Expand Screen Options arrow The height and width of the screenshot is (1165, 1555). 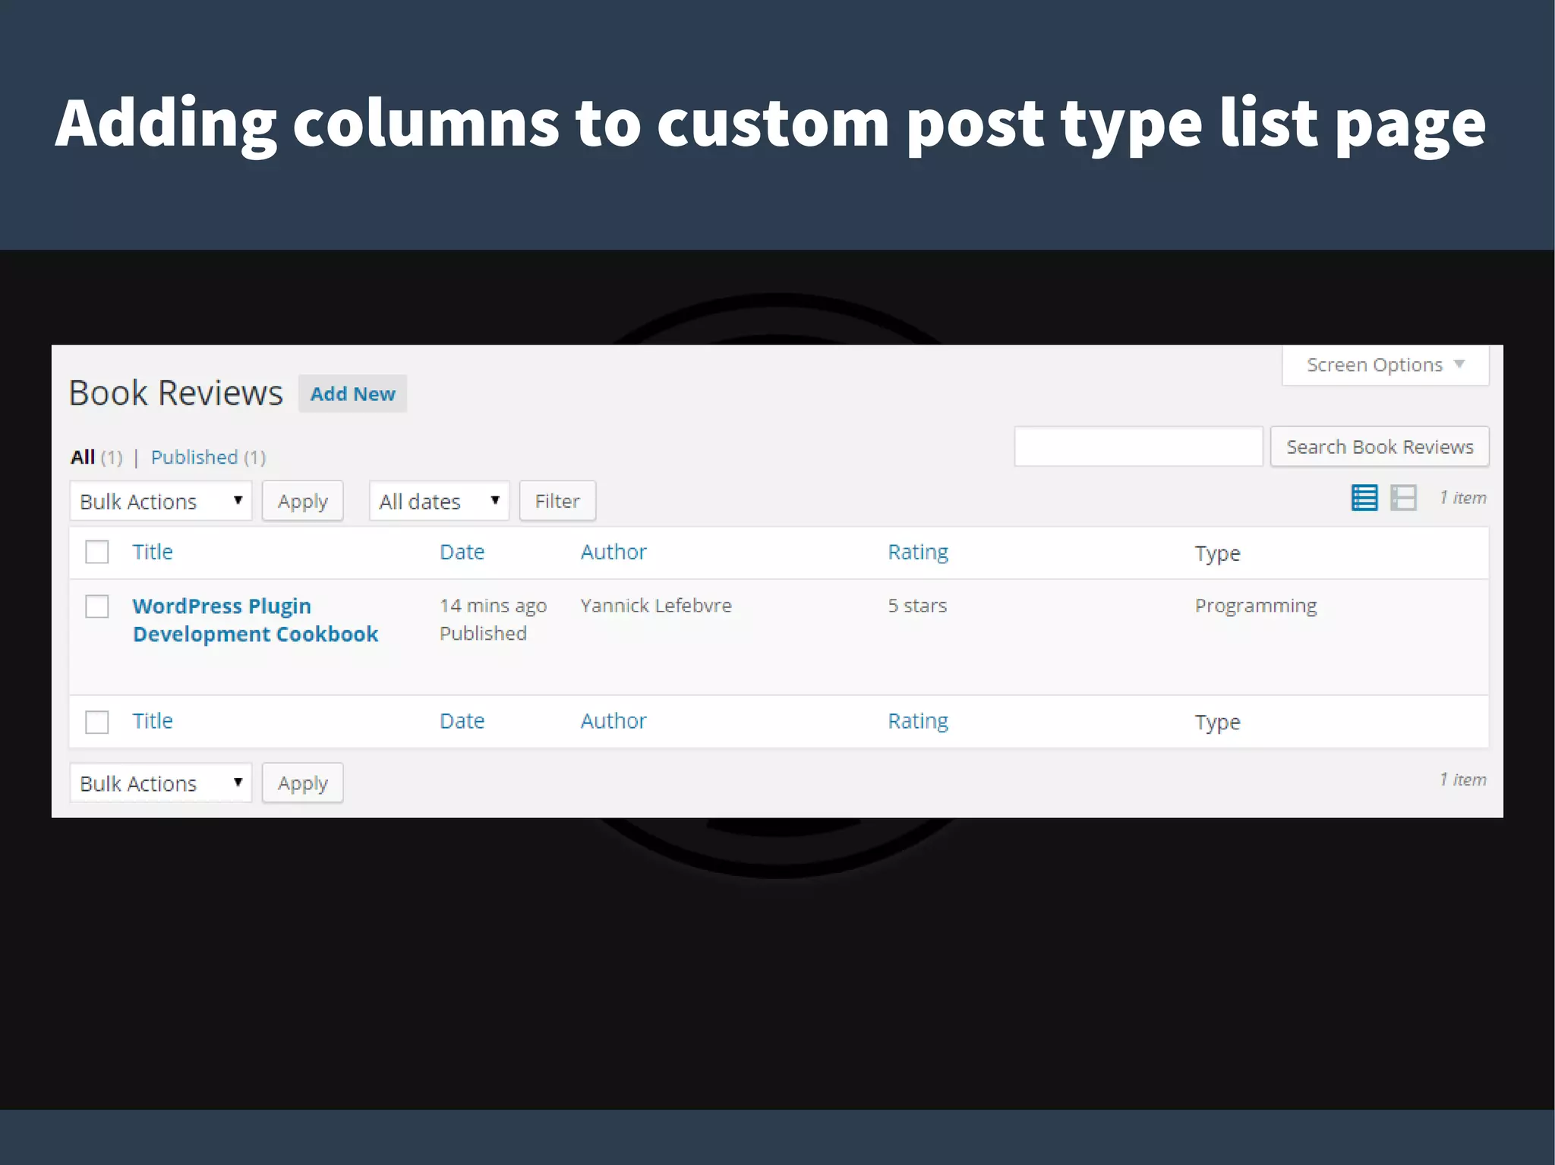click(1459, 364)
